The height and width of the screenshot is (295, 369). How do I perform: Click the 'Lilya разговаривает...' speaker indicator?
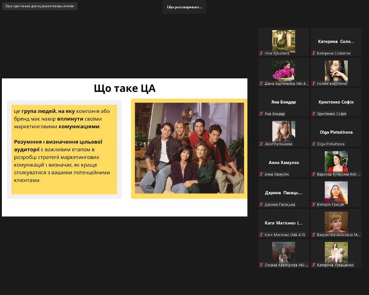click(x=184, y=7)
